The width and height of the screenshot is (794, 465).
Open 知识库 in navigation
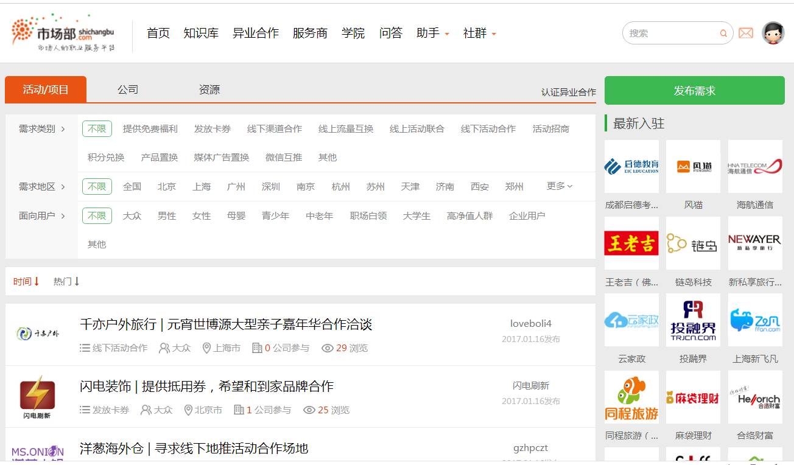pos(201,33)
